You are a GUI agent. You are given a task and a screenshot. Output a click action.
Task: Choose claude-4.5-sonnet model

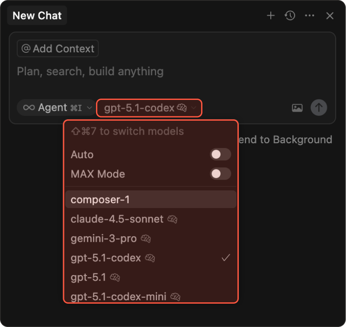click(117, 219)
